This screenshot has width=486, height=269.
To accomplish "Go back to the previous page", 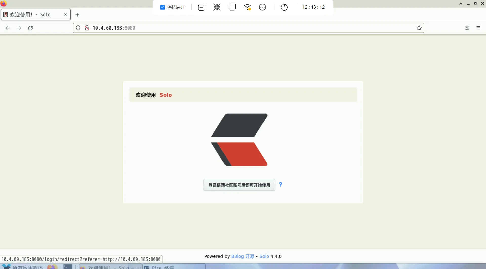I will (x=8, y=28).
